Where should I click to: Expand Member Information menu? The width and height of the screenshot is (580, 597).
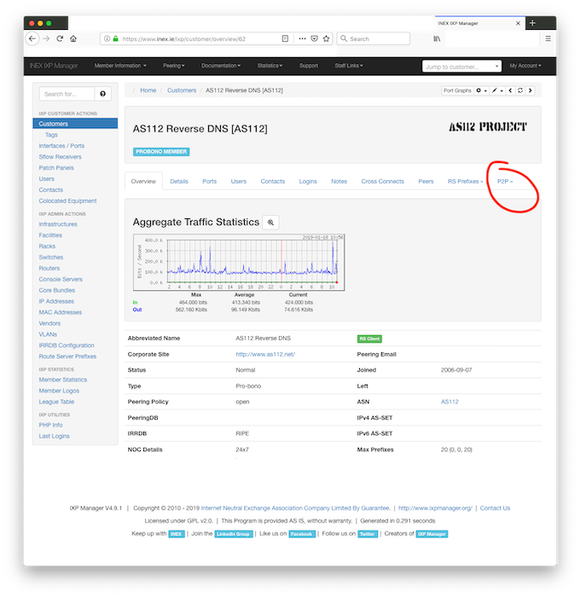point(120,66)
